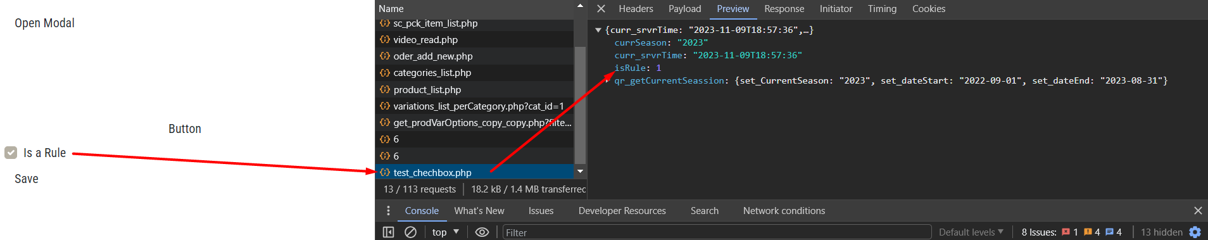This screenshot has width=1208, height=240.
Task: Open the Developer Resources drawer tab
Action: [x=622, y=211]
